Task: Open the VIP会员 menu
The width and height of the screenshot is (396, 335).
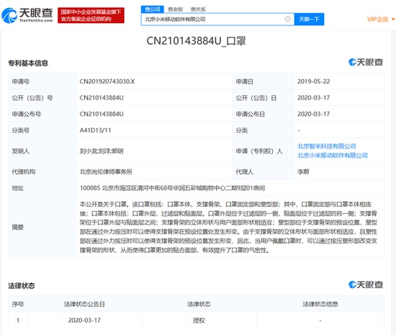Action: pyautogui.click(x=378, y=19)
